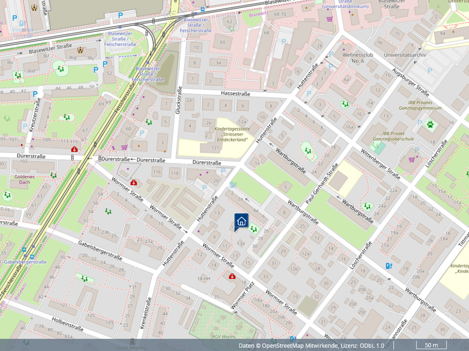Viewport: 469px width, 351px height.
Task: Click the shopping cart near Universitätsklinikum label
Action: tap(329, 19)
